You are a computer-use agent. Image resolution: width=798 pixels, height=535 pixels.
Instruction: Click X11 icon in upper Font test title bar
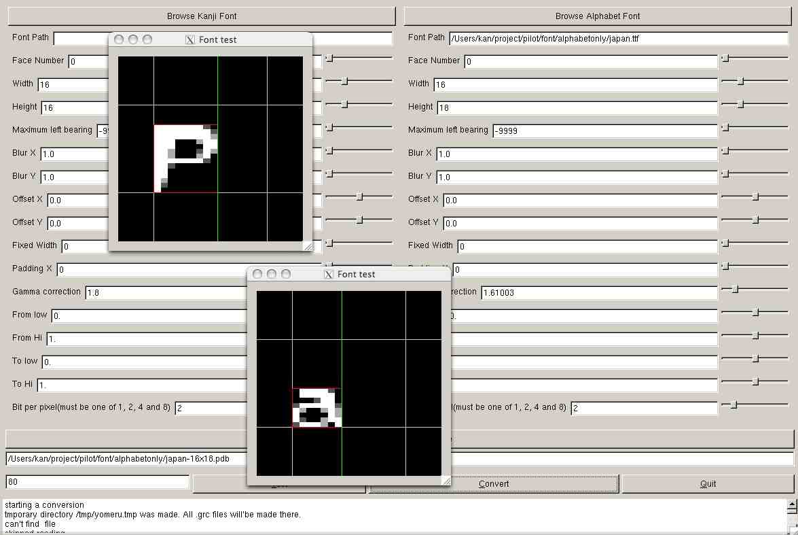coord(190,40)
